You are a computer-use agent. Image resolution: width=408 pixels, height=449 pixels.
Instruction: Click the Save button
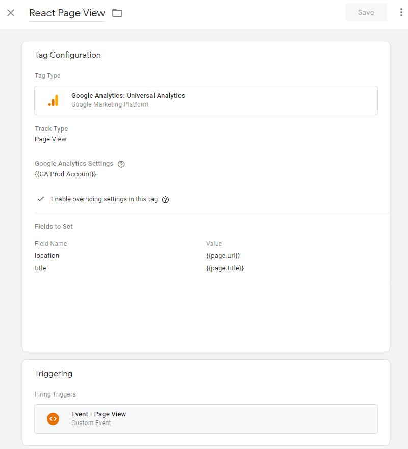pyautogui.click(x=366, y=12)
